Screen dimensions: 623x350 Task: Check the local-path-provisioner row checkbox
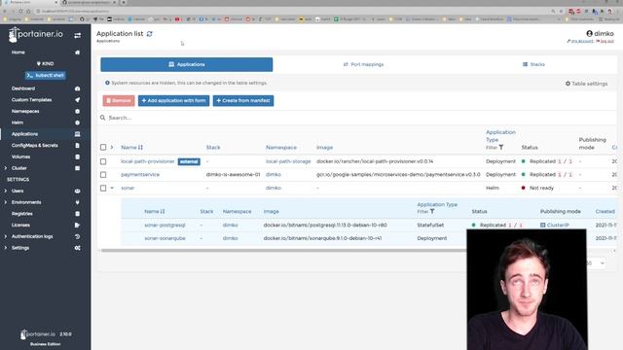point(103,162)
